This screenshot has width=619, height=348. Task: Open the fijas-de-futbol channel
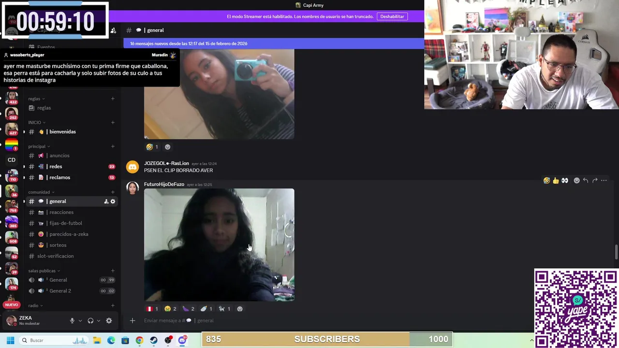72,223
